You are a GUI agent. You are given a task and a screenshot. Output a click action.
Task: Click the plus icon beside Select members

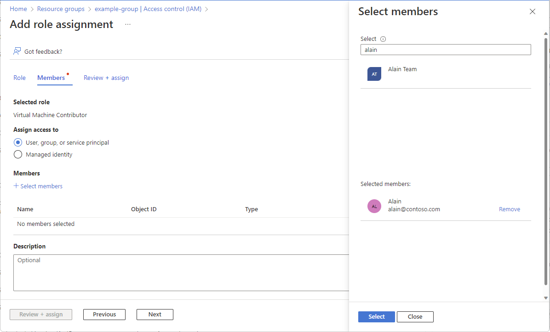(x=16, y=186)
